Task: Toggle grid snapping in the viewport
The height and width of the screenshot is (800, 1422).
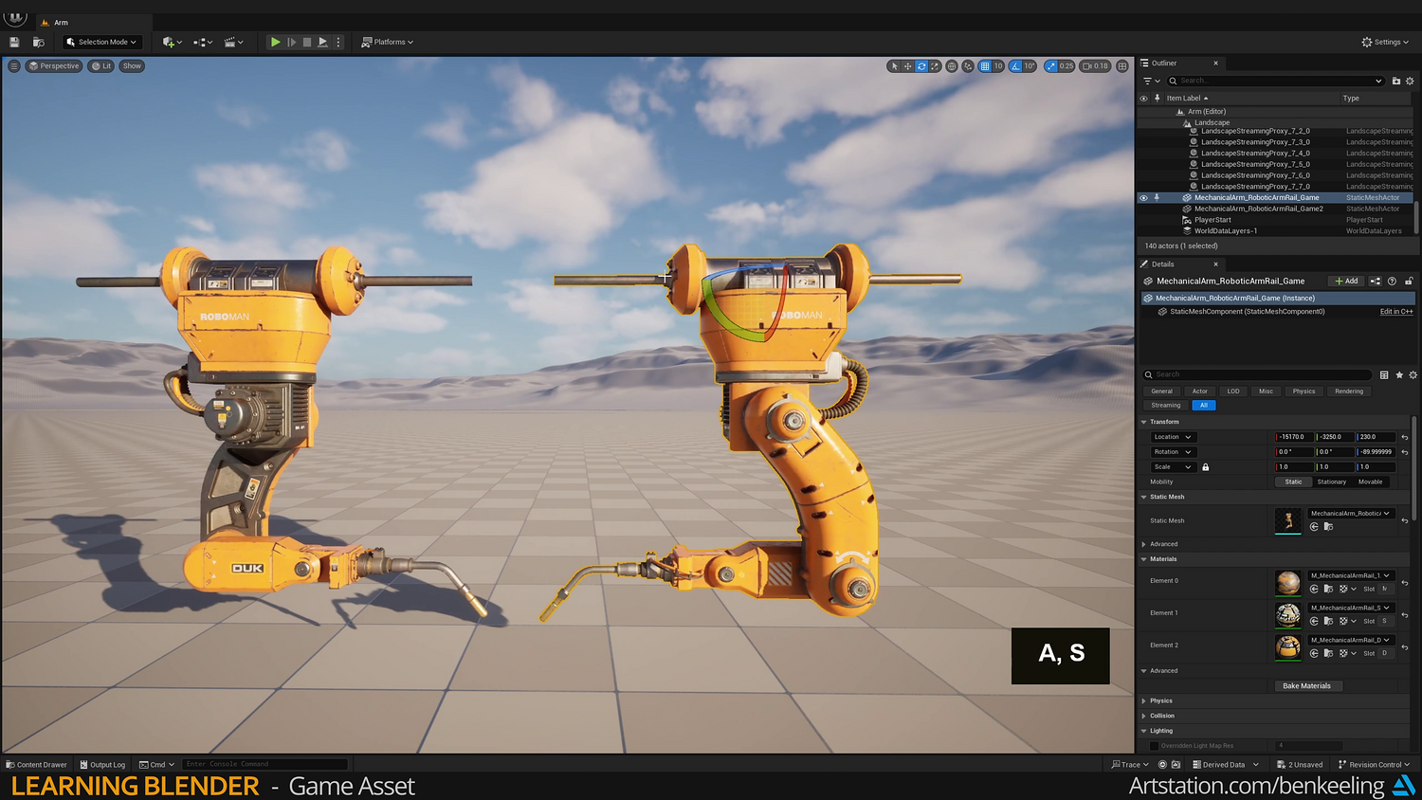Action: (x=985, y=66)
